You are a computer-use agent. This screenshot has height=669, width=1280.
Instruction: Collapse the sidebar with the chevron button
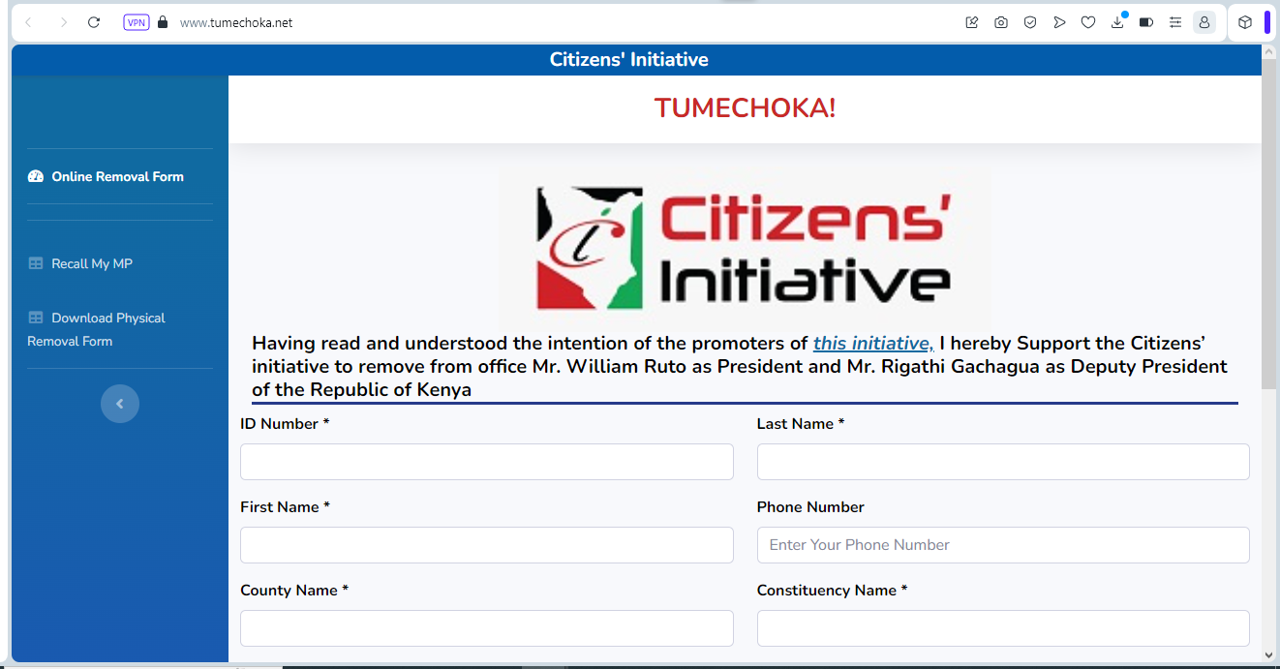[x=120, y=404]
